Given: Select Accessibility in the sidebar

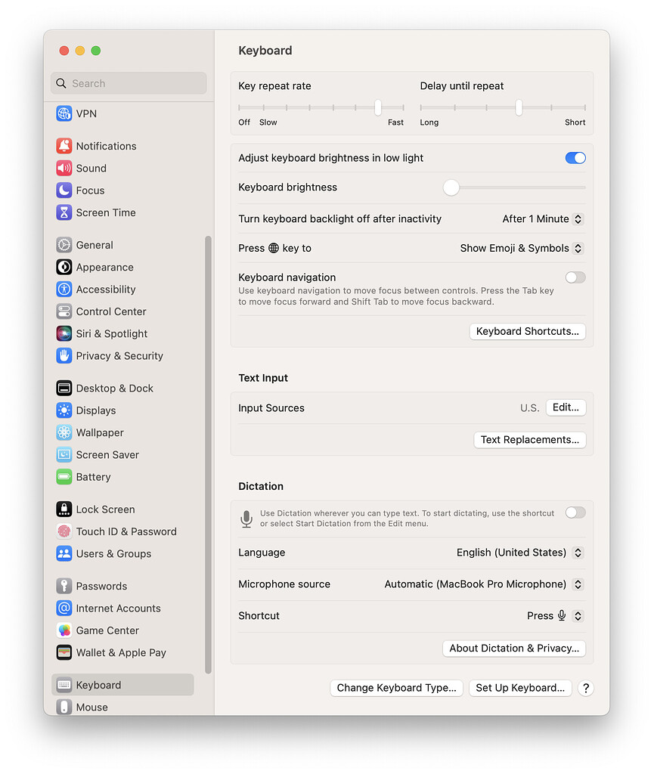Looking at the screenshot, I should coord(105,289).
